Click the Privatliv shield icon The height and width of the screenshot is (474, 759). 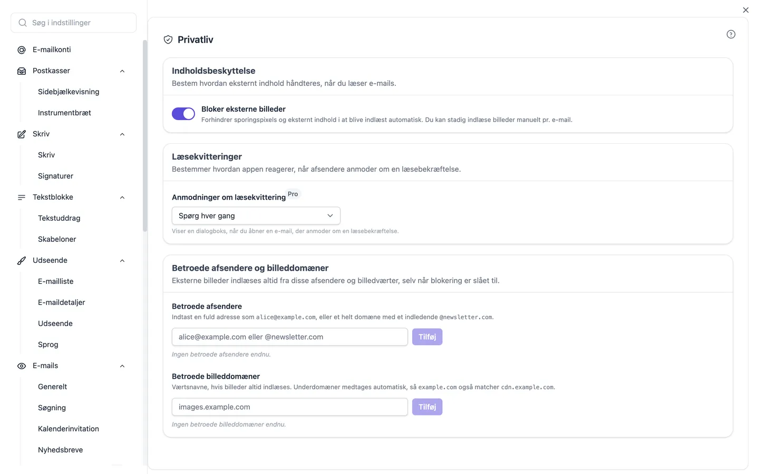pos(168,39)
